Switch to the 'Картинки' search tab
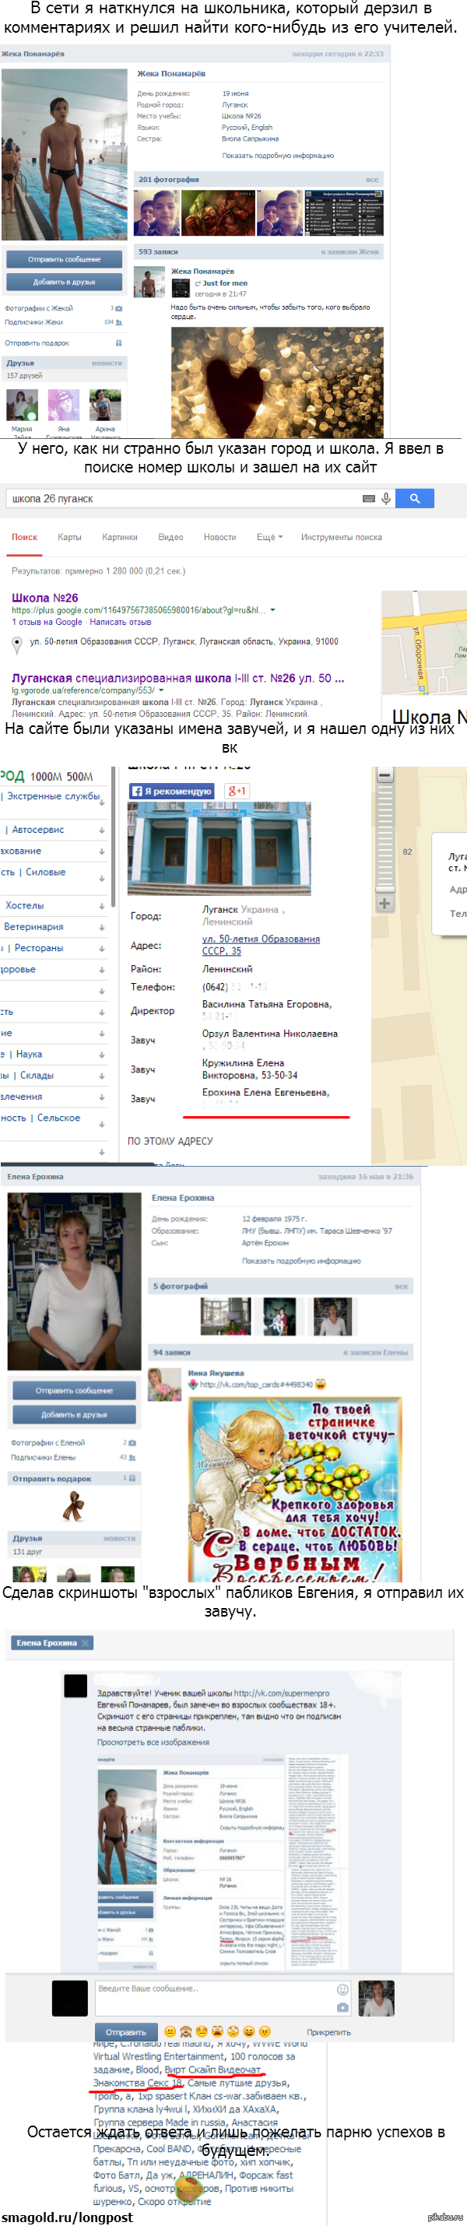The image size is (467, 2226). (119, 538)
